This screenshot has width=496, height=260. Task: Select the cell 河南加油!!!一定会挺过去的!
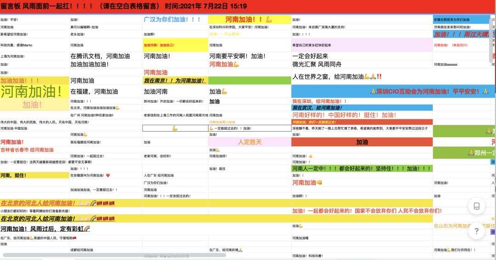click(175, 196)
